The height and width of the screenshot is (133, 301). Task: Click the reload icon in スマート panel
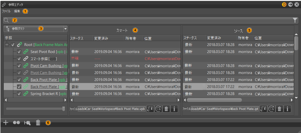(158, 109)
